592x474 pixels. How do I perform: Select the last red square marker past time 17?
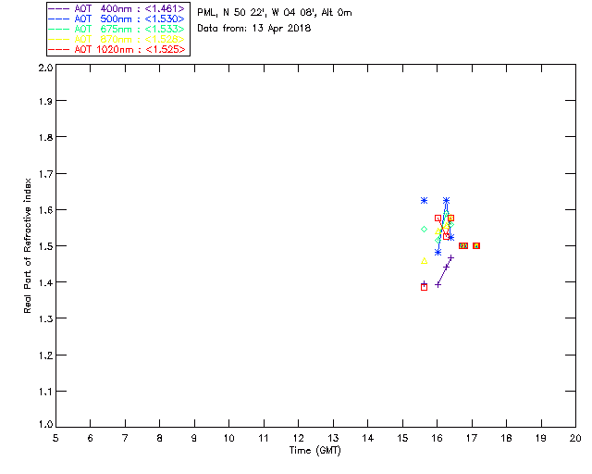point(476,246)
